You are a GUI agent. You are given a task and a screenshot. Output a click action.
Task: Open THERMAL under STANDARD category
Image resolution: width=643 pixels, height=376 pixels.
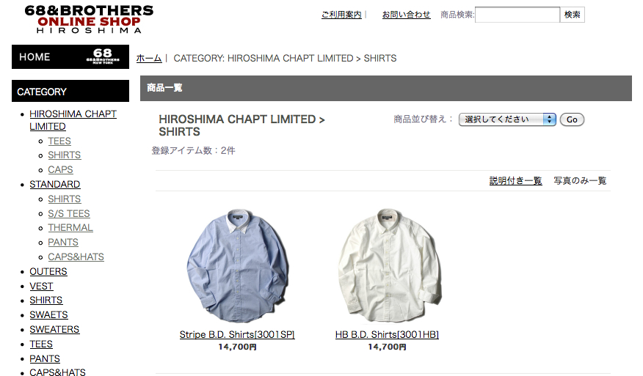[x=70, y=228]
